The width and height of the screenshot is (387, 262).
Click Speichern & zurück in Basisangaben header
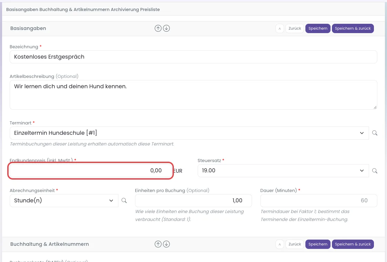point(353,28)
